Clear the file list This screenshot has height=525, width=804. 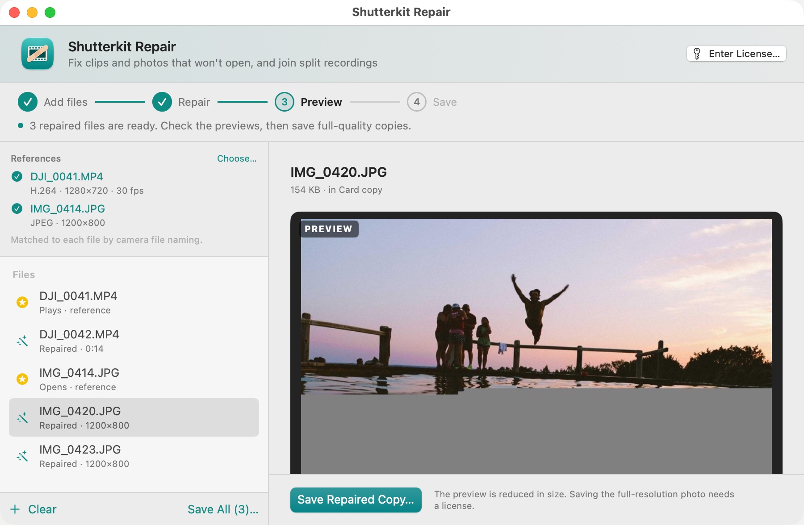[42, 509]
